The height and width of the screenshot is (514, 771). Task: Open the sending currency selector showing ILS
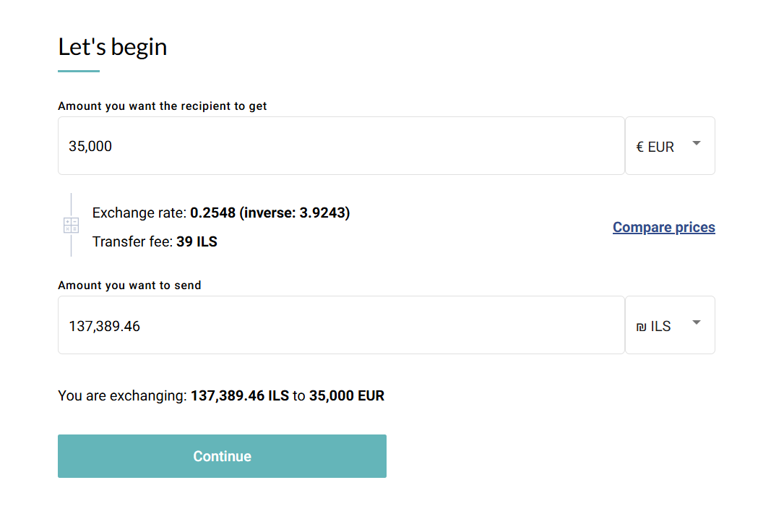660,326
